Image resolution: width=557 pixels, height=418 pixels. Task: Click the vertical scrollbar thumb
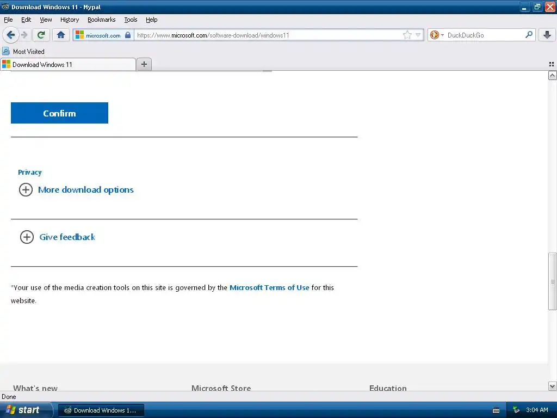(x=552, y=281)
